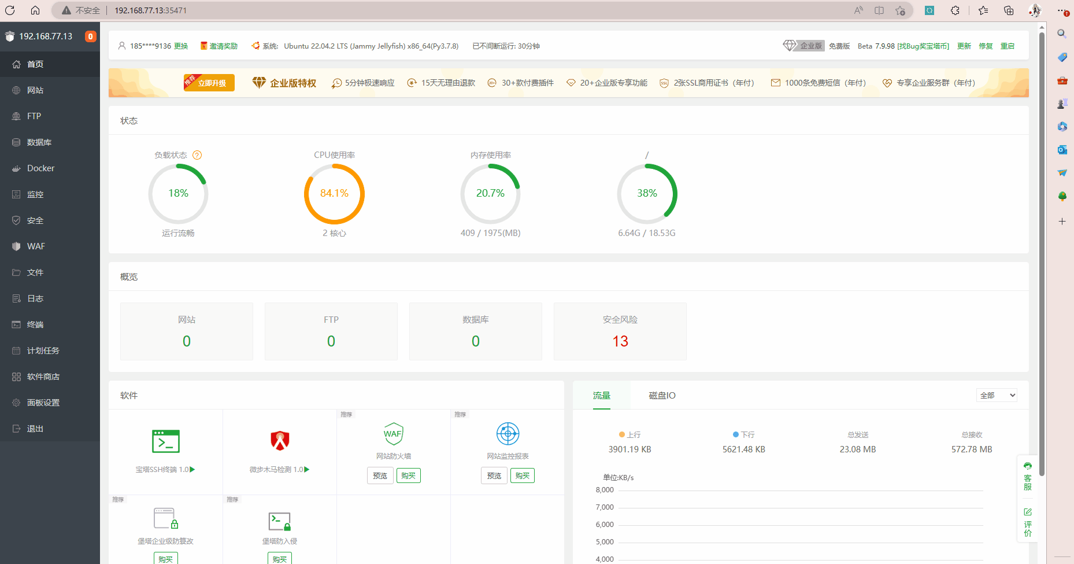Image resolution: width=1074 pixels, height=564 pixels.
Task: Click the plus icon in Edge sidebar
Action: click(x=1062, y=222)
